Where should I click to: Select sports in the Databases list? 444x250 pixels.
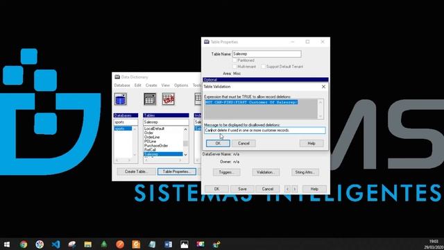tap(123, 128)
